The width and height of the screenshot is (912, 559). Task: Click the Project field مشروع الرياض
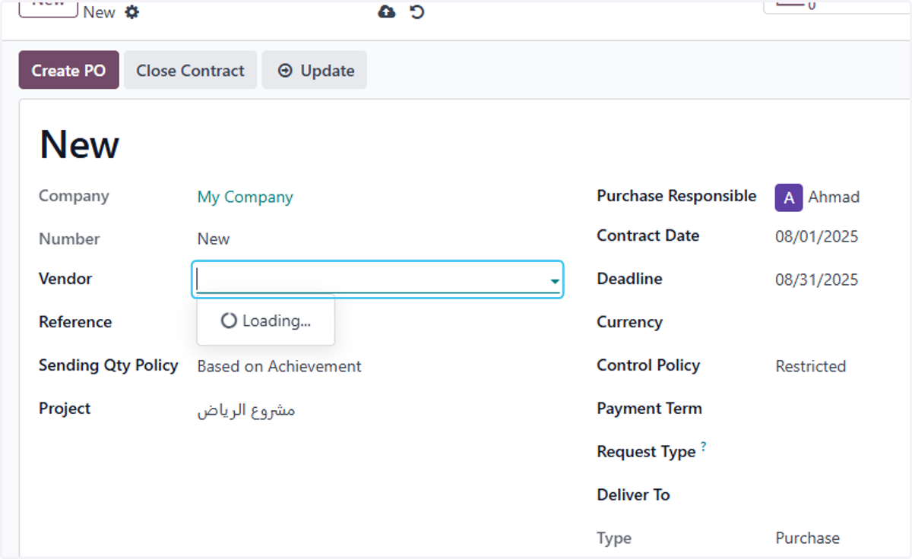pos(246,410)
